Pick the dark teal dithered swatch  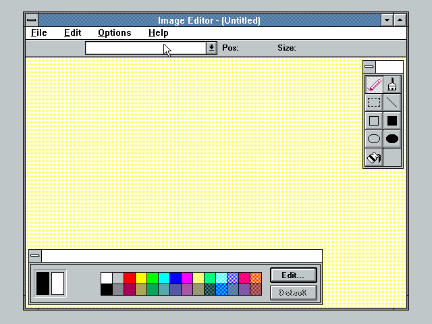click(x=210, y=290)
